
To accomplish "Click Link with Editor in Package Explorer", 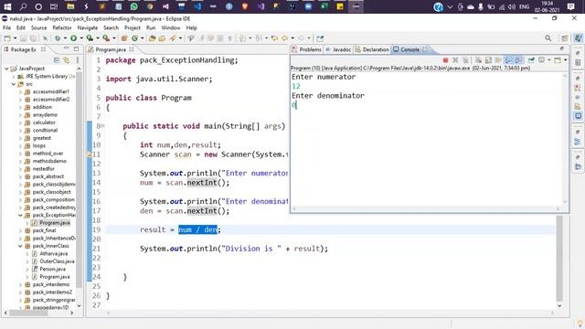I will click(x=67, y=60).
